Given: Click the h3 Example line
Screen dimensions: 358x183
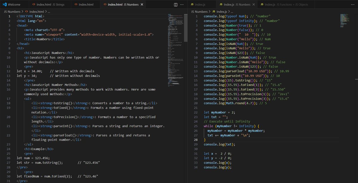Looking at the screenshot, I should pyautogui.click(x=39, y=149).
